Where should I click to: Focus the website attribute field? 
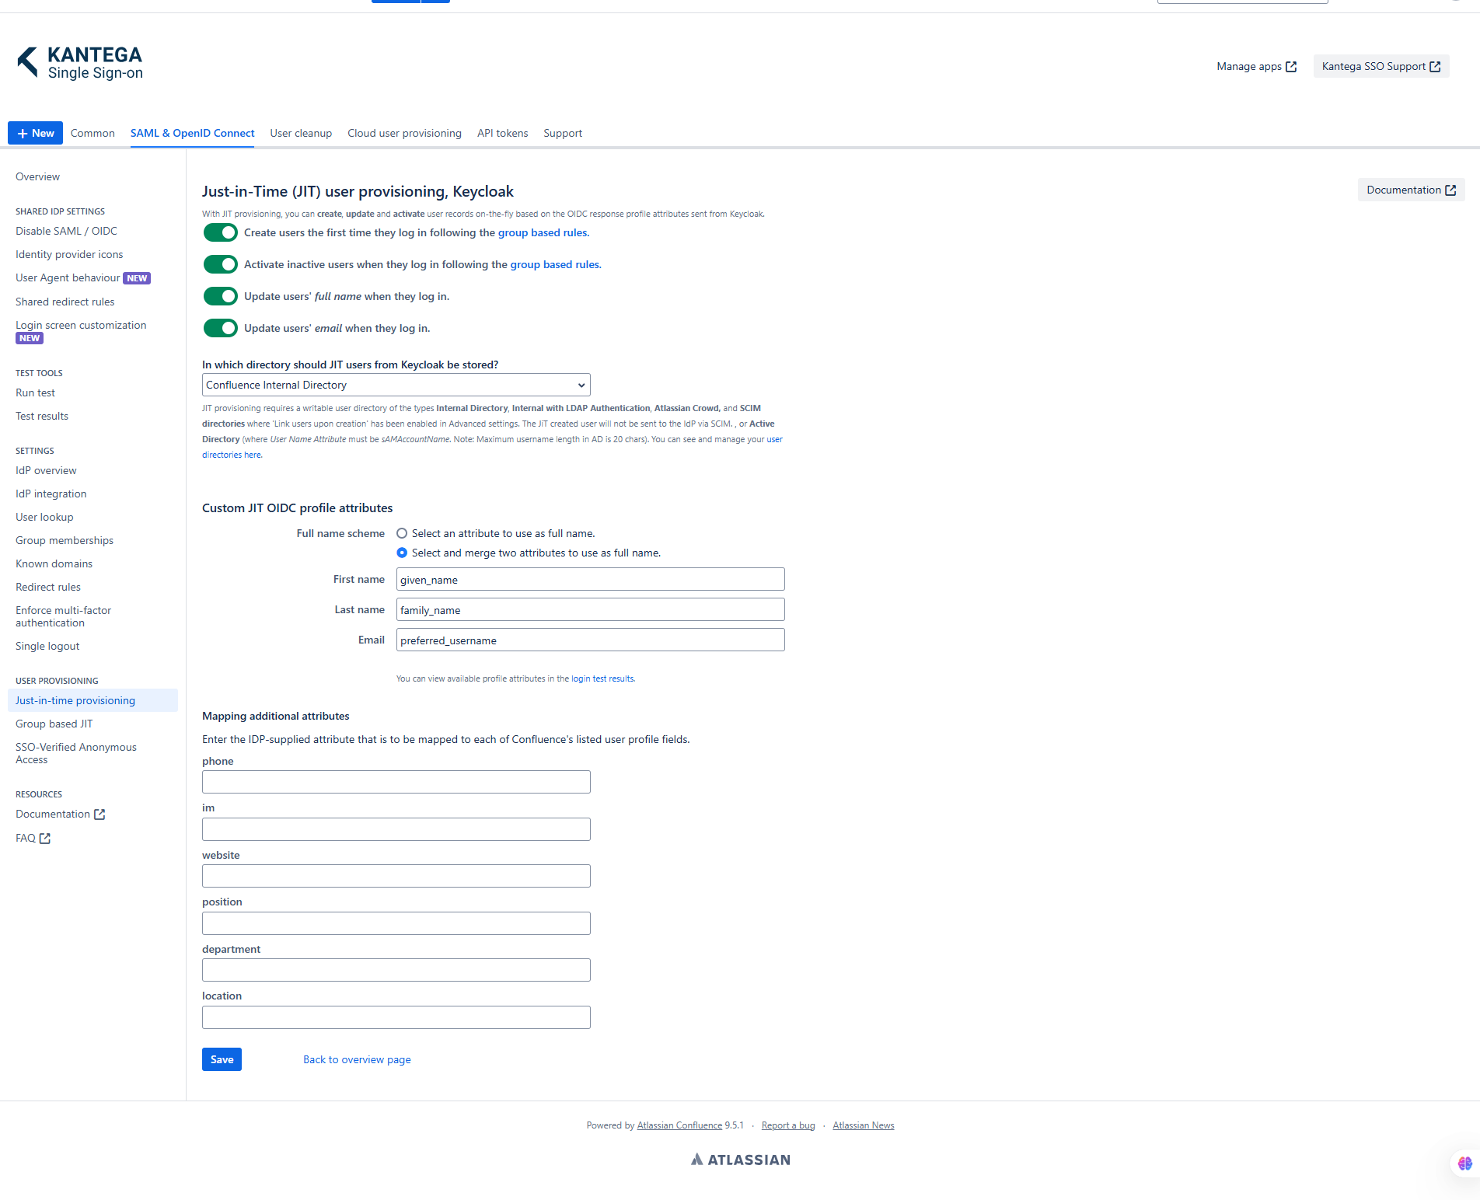click(396, 877)
